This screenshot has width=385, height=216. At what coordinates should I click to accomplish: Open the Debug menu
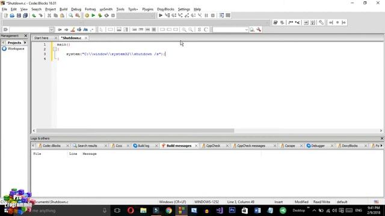click(76, 10)
